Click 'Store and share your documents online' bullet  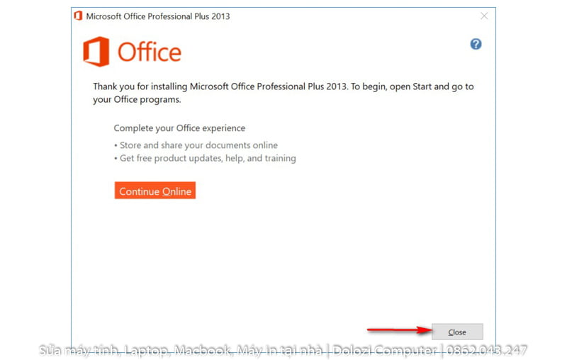[x=196, y=145]
